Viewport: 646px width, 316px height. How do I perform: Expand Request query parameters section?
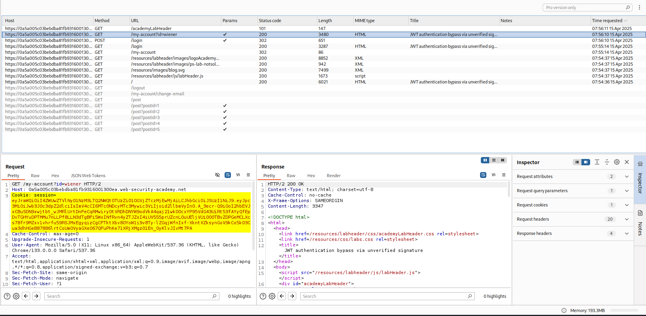click(627, 191)
